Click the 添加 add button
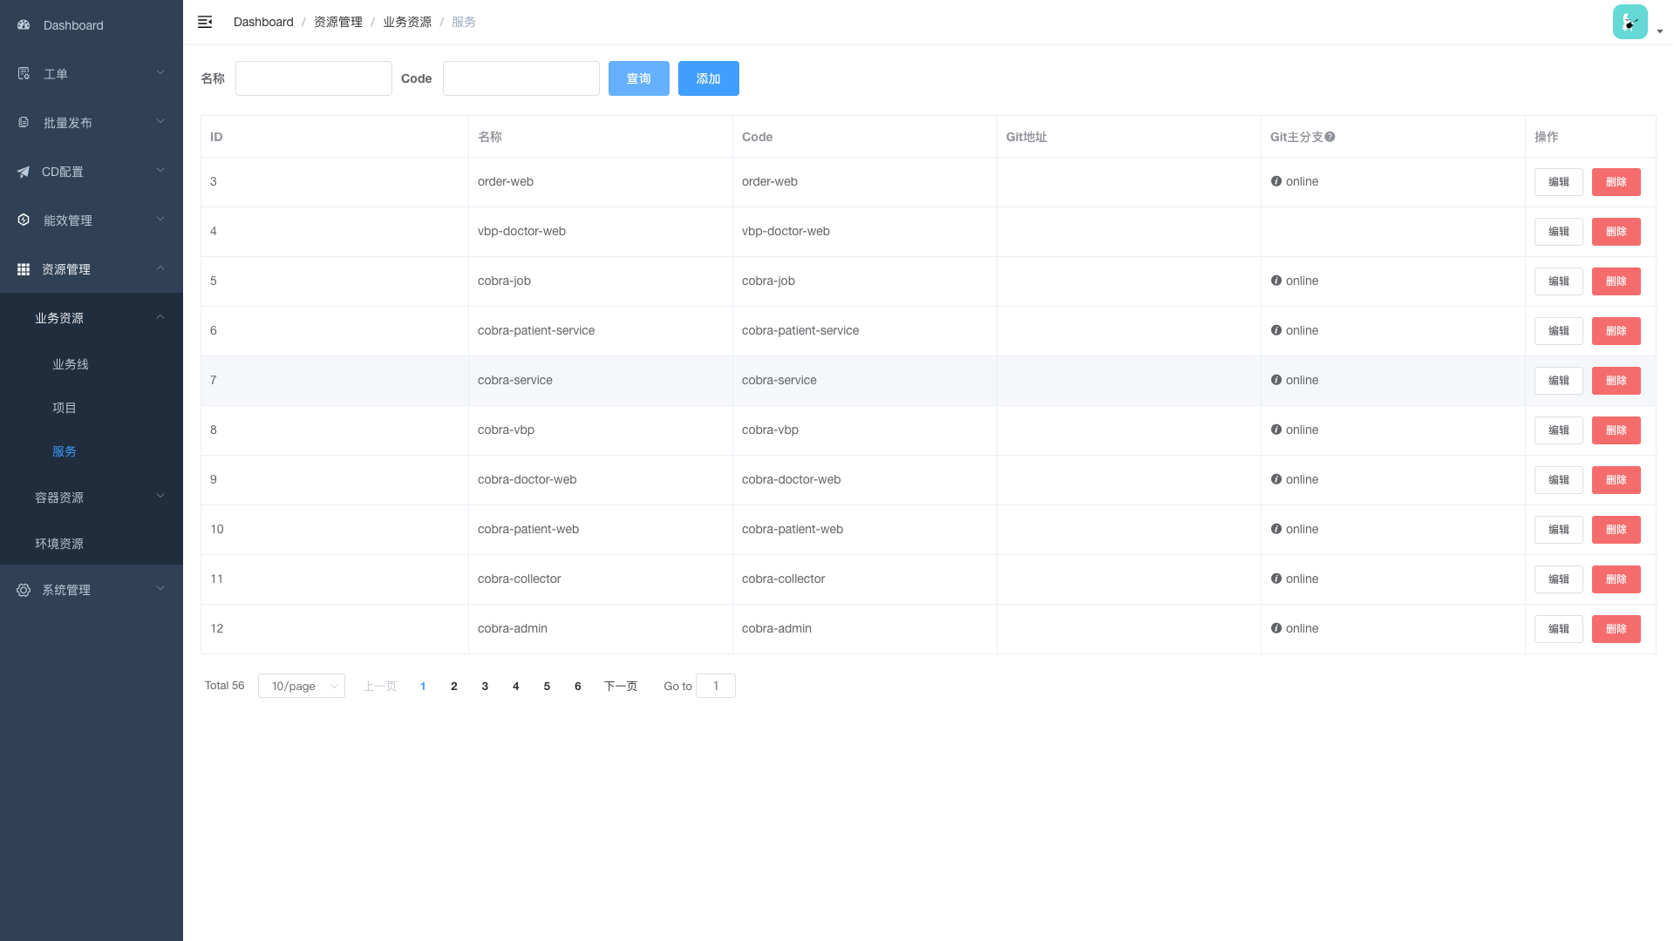 click(709, 78)
